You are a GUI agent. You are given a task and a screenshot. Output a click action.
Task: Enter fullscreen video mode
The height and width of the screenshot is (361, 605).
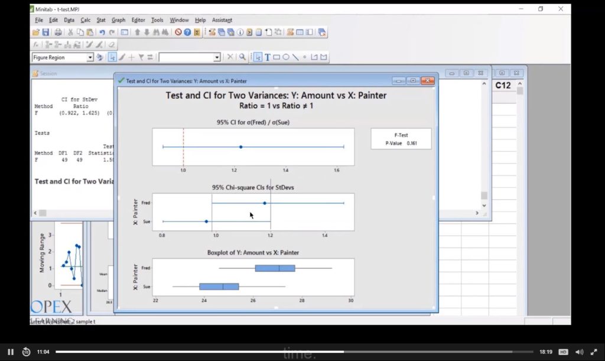(x=594, y=352)
